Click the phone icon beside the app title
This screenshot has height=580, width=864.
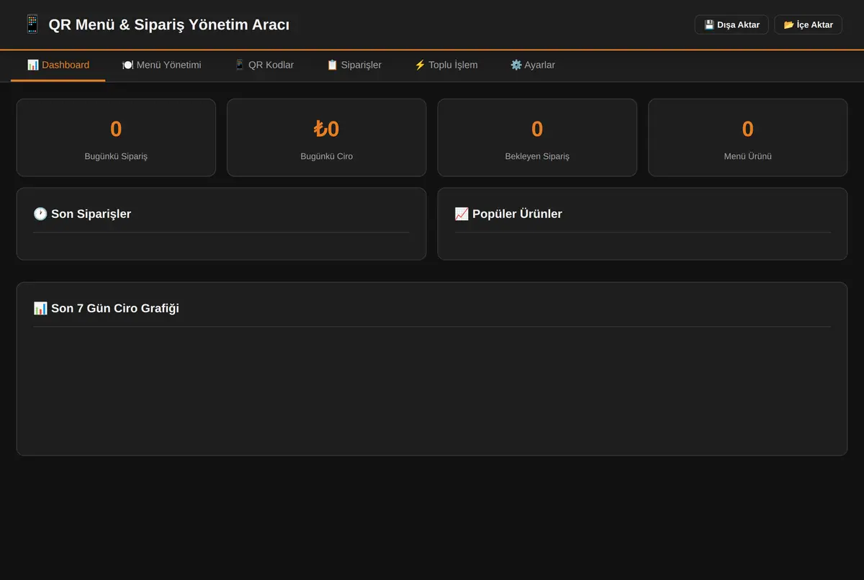tap(32, 24)
